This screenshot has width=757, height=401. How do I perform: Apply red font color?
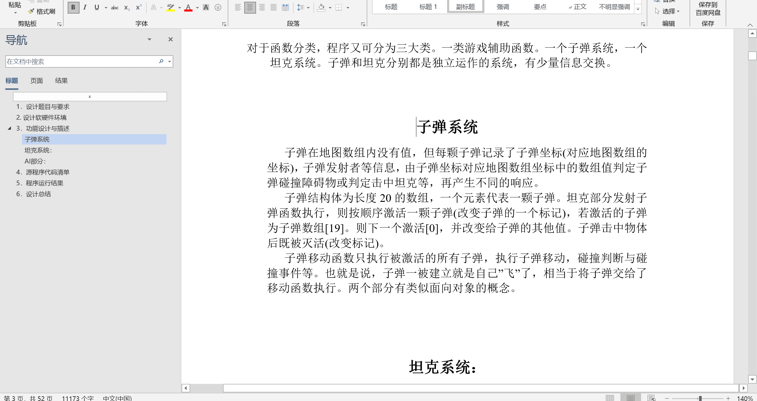click(x=188, y=7)
